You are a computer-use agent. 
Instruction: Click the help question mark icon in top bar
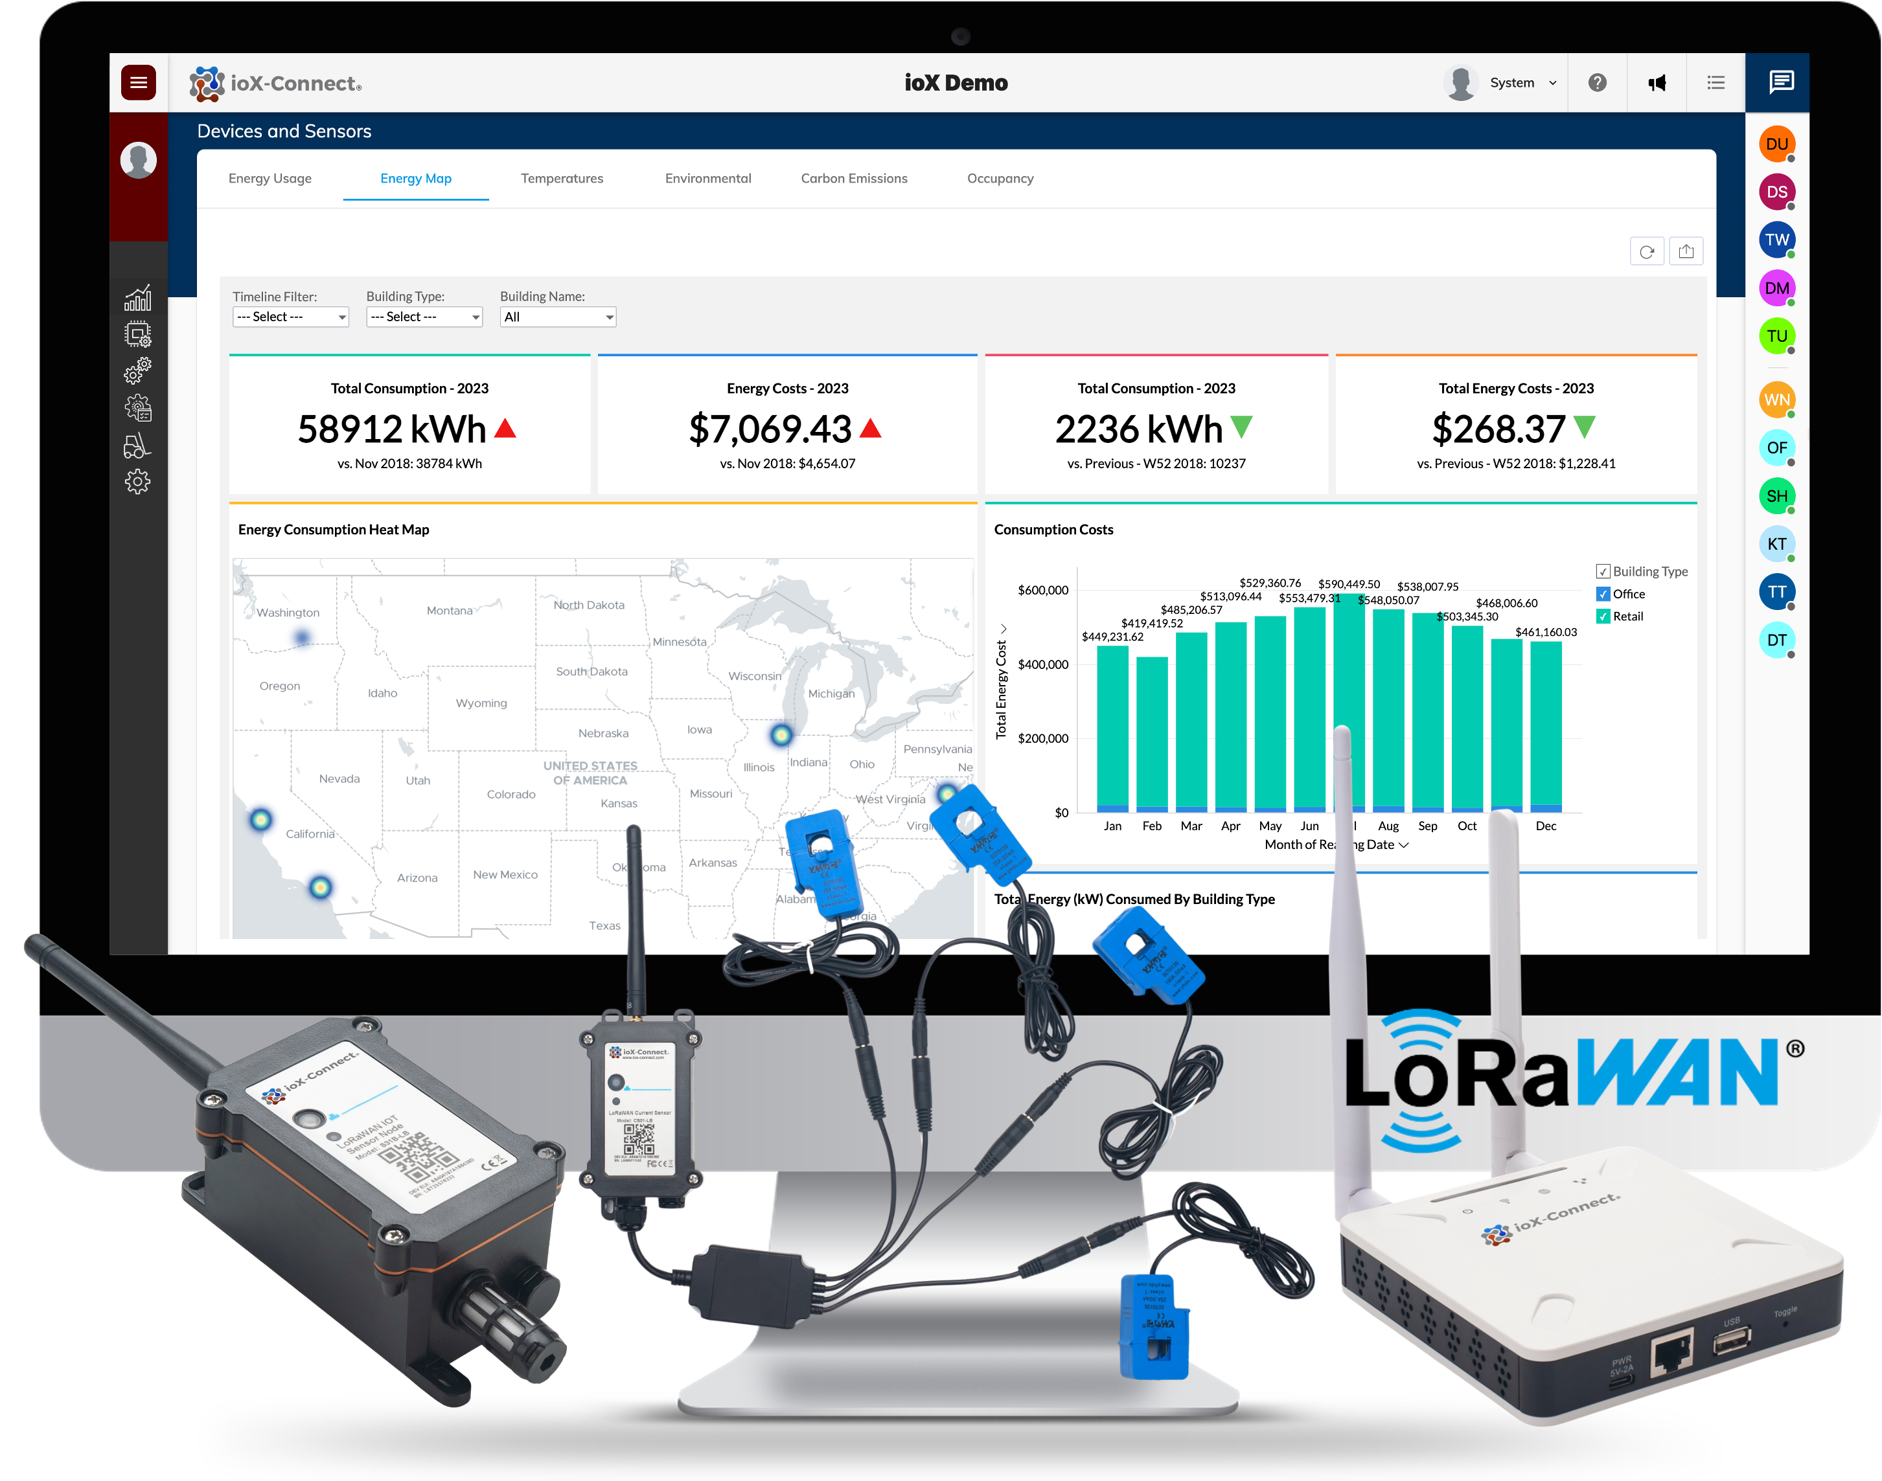pos(1598,82)
